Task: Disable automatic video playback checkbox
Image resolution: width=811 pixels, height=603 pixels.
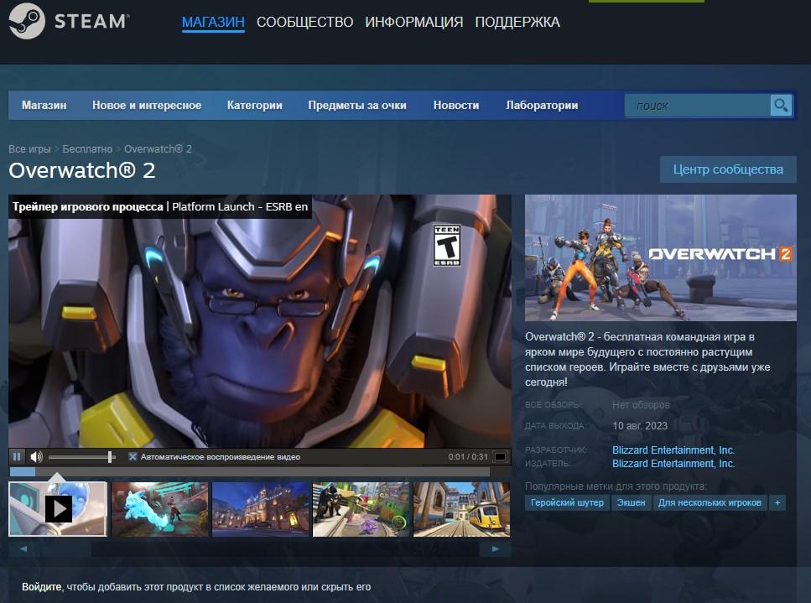Action: (133, 456)
